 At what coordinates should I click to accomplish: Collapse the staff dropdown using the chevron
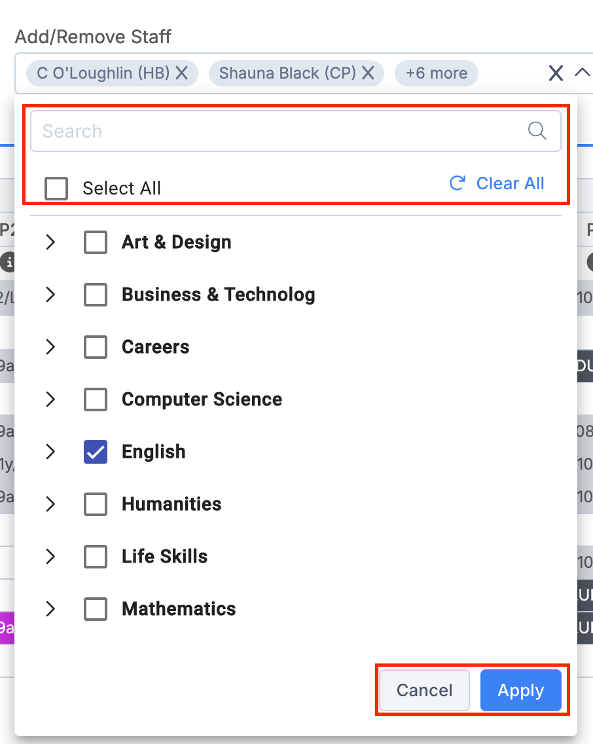[582, 73]
